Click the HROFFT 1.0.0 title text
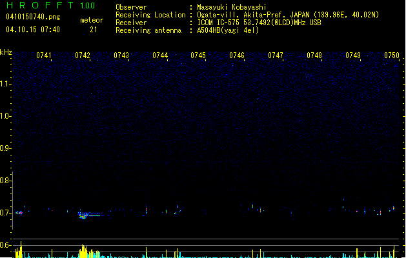The image size is (406, 258). click(x=50, y=5)
